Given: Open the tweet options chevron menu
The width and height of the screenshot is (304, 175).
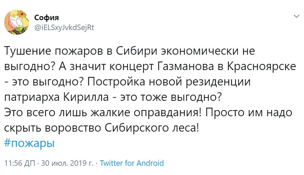Looking at the screenshot, I should click(x=295, y=16).
